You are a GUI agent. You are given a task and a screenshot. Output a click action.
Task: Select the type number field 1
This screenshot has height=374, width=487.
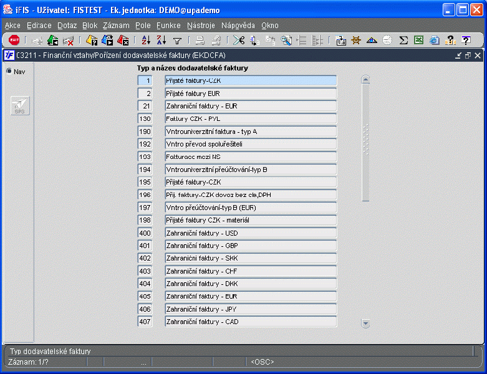pos(145,80)
